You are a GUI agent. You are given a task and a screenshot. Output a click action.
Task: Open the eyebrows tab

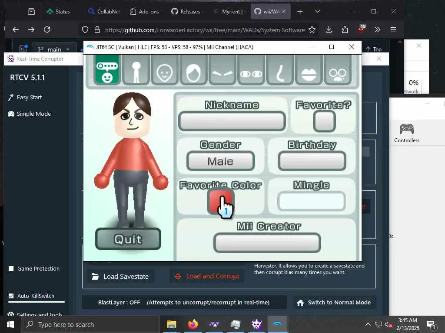click(x=222, y=70)
